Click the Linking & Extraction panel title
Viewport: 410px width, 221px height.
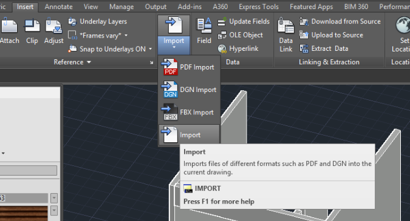point(329,62)
